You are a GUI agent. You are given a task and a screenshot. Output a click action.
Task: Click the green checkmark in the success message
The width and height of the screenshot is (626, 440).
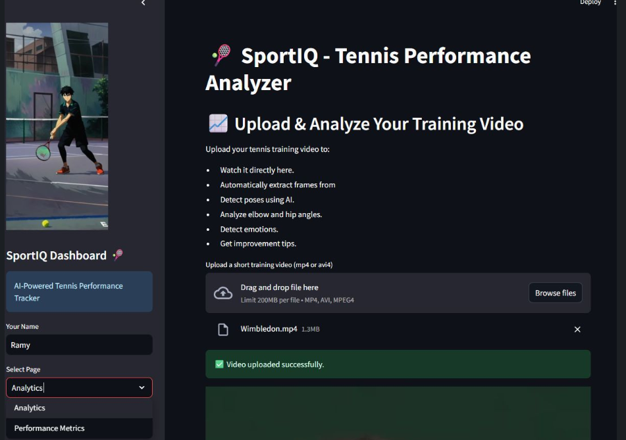pyautogui.click(x=219, y=364)
